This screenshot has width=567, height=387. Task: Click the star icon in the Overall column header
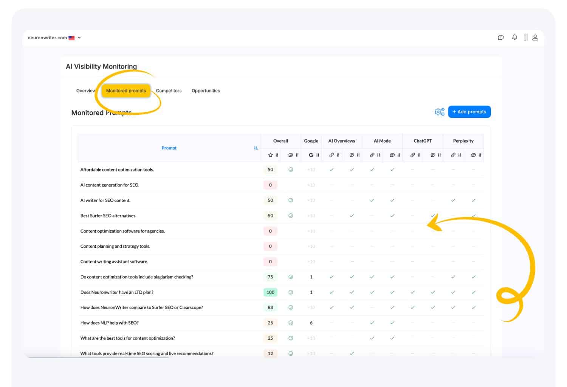270,155
